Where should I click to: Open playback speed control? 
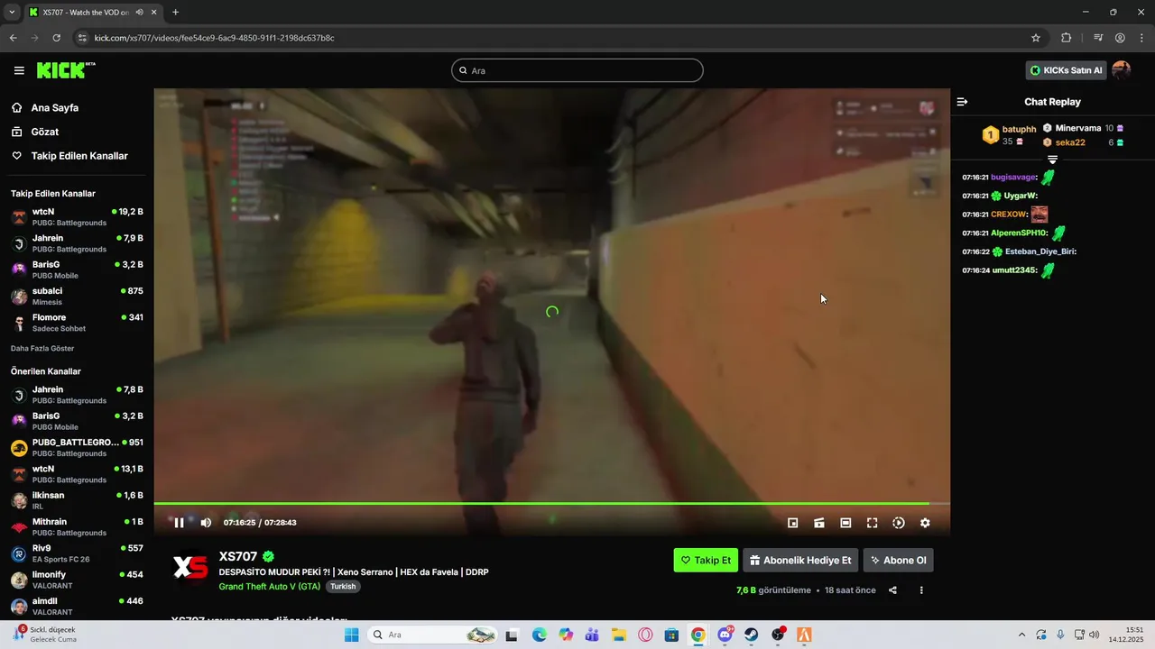point(899,523)
